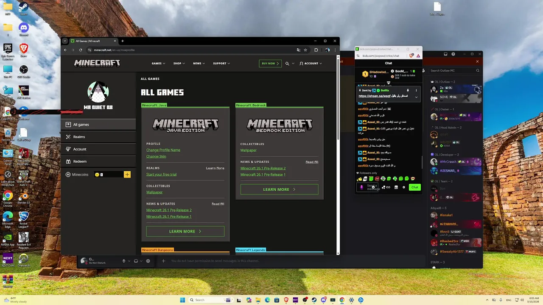Image resolution: width=543 pixels, height=305 pixels.
Task: Click the pin icon on the BotRix pinned message
Action: point(408,90)
